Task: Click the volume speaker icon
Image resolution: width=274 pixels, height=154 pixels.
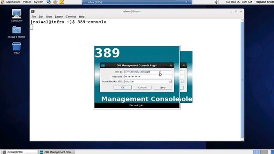Action: pyautogui.click(x=217, y=2)
